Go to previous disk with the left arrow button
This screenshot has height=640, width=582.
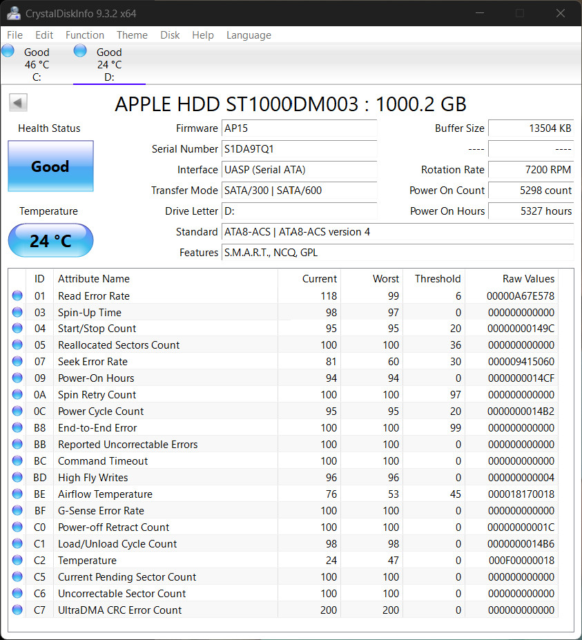click(x=18, y=102)
